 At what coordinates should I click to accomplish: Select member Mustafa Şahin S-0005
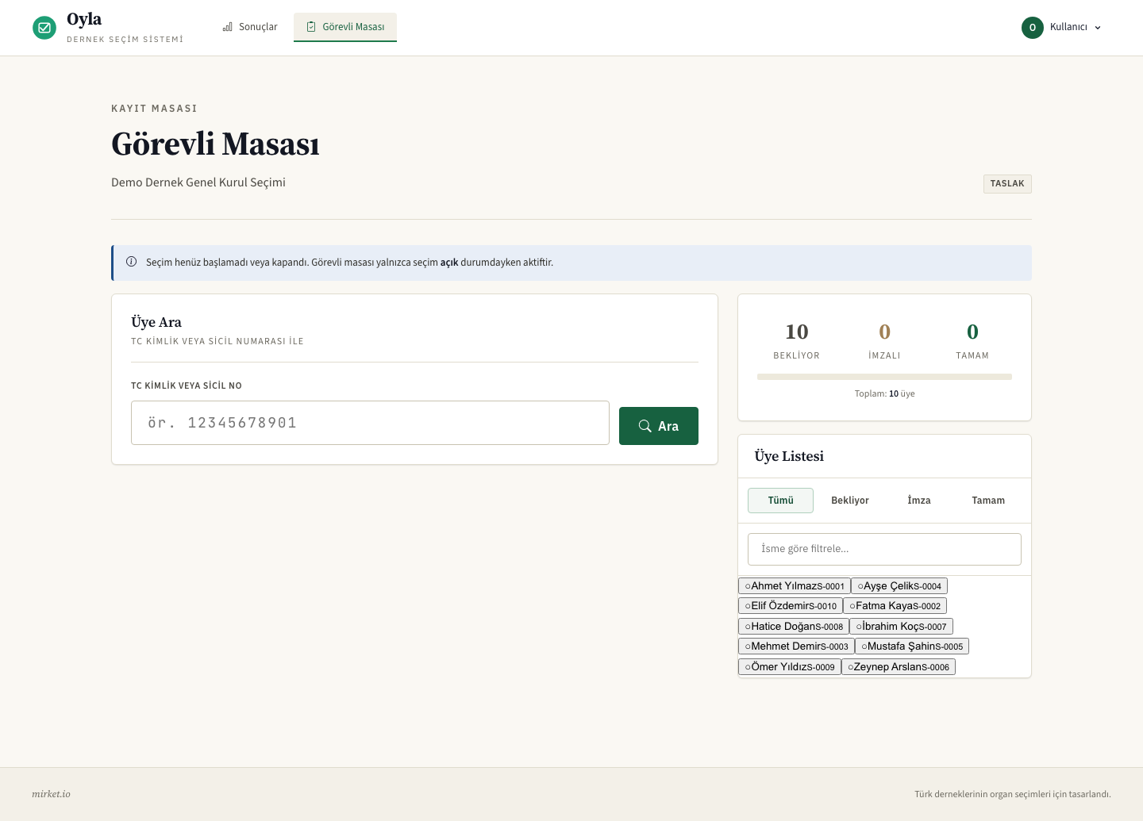pyautogui.click(x=912, y=646)
